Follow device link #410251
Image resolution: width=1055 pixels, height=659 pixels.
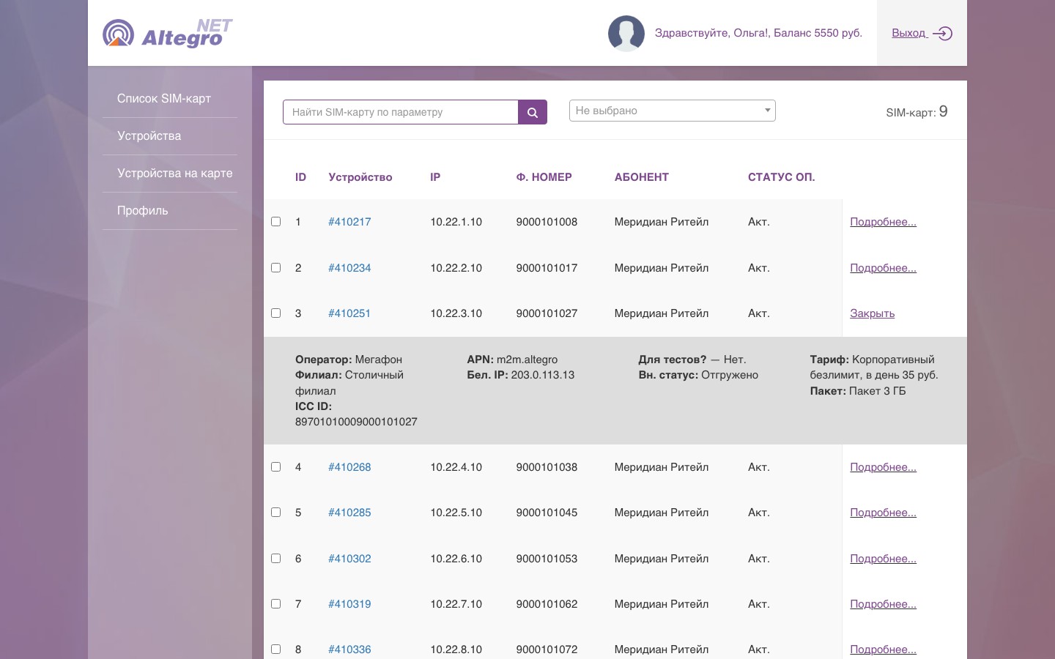[349, 313]
